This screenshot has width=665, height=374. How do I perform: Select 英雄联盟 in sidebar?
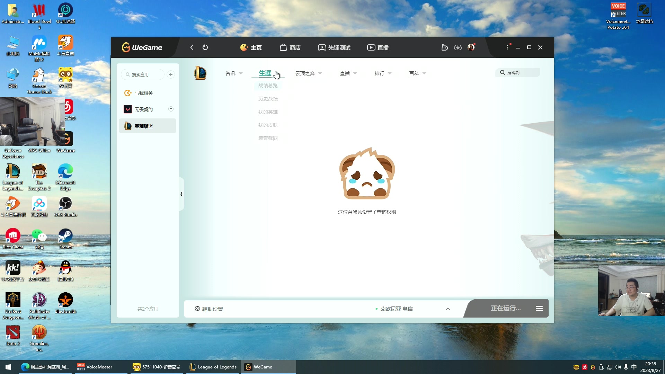pyautogui.click(x=147, y=126)
